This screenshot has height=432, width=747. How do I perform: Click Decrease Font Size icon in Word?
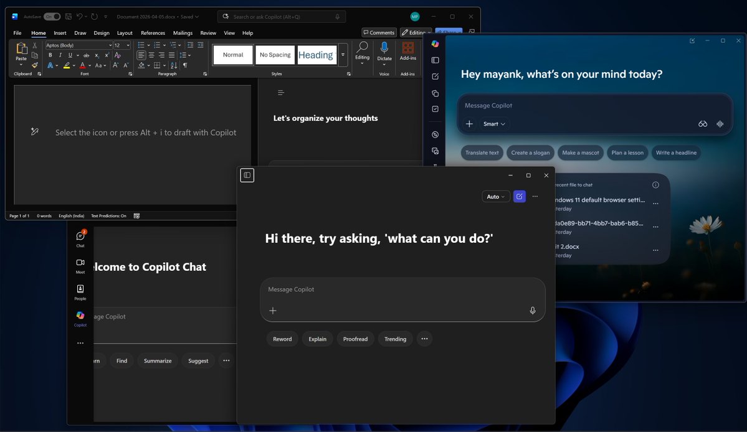tap(126, 65)
